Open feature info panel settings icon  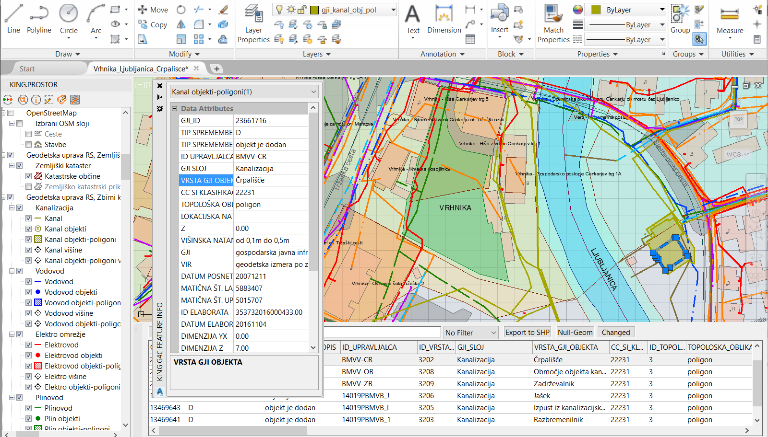[160, 109]
